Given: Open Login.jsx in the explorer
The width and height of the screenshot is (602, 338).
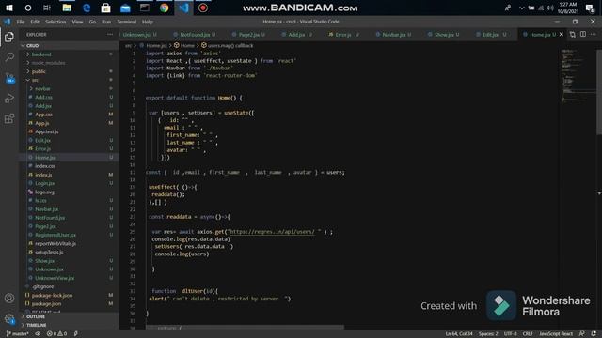Looking at the screenshot, I should 69,183.
